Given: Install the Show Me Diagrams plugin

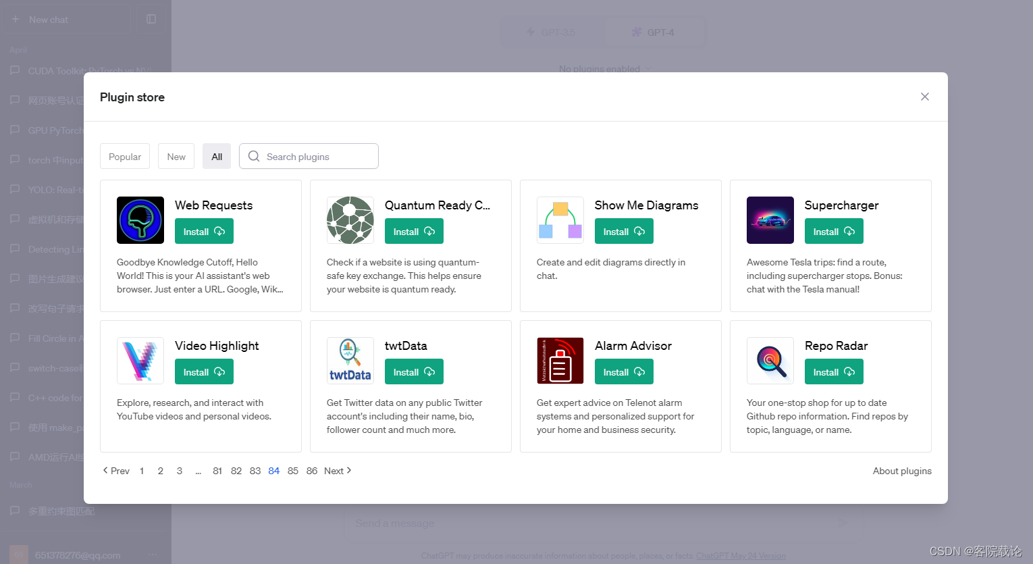Looking at the screenshot, I should (624, 231).
